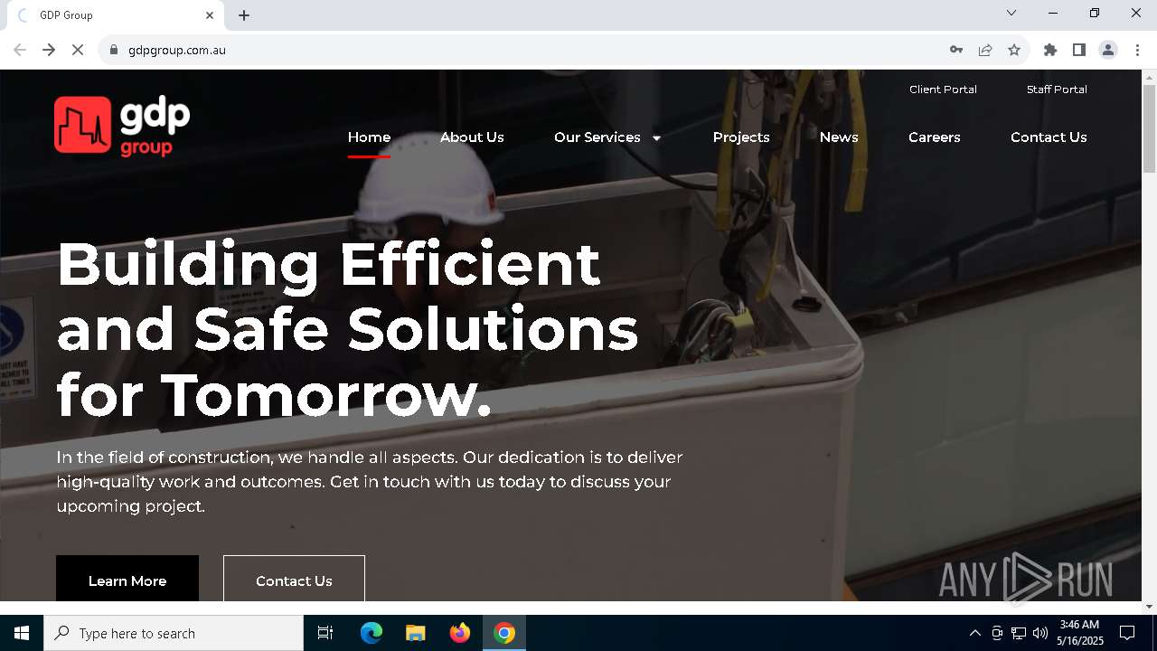Screen dimensions: 1157x651
Task: Open Chrome three-dot menu
Action: 1137,50
